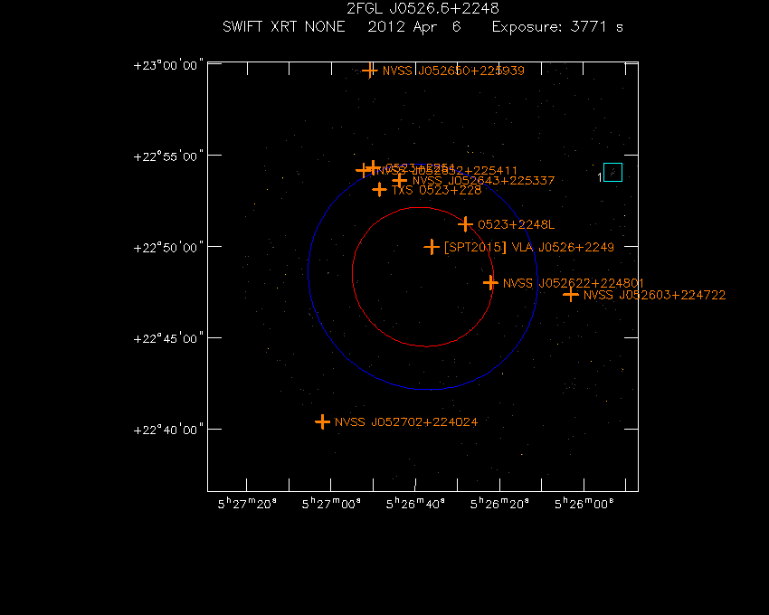Click the cross marker beside NVSS J052650+225939

coord(369,71)
